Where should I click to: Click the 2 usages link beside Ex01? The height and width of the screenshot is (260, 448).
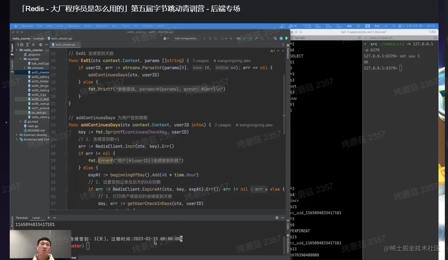pos(200,61)
